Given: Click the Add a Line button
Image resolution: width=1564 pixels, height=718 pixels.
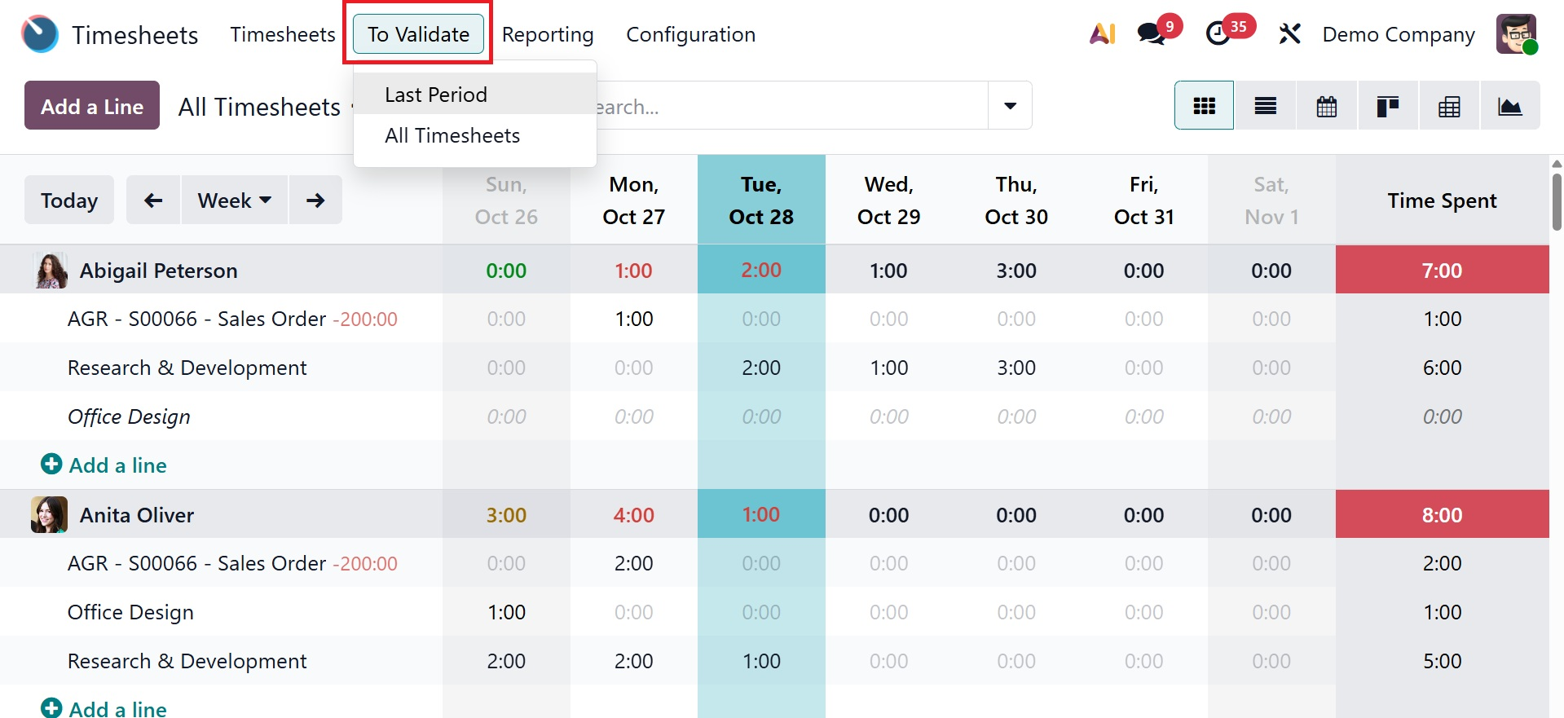Looking at the screenshot, I should pos(92,106).
